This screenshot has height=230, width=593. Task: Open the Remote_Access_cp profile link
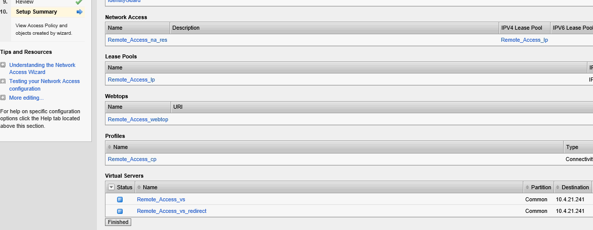coord(132,159)
